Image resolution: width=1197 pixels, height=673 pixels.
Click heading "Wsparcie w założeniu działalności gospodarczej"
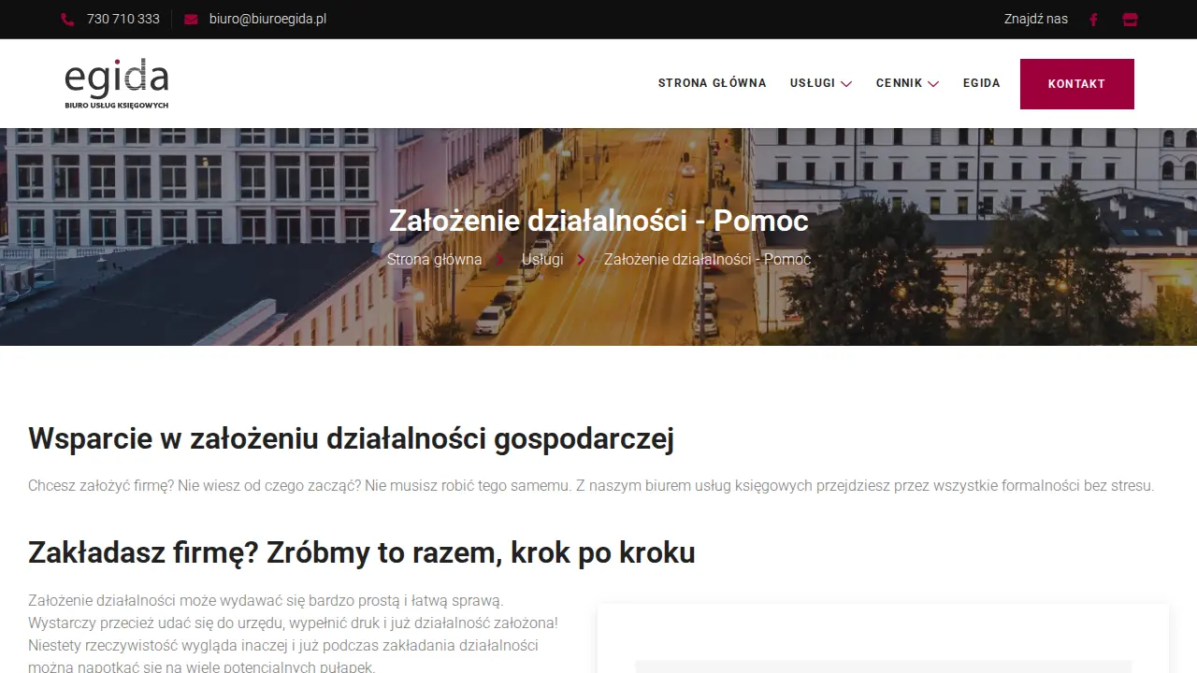coord(351,438)
